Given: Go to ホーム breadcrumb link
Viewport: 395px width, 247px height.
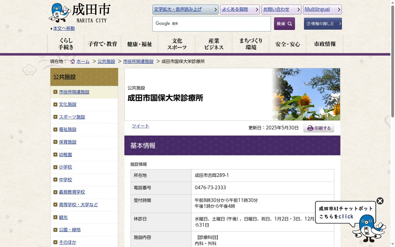Looking at the screenshot, I should (83, 61).
